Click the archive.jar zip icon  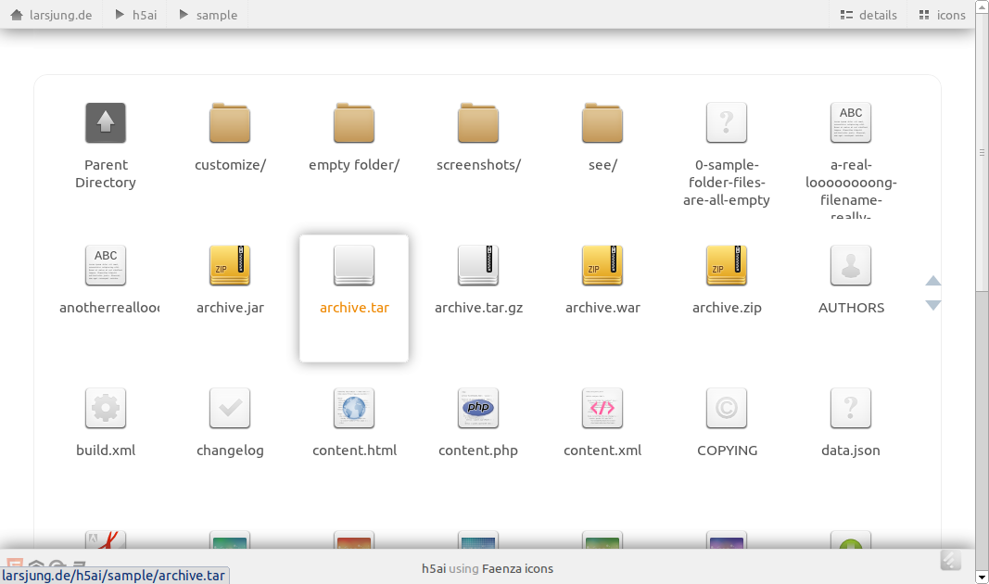[x=230, y=265]
